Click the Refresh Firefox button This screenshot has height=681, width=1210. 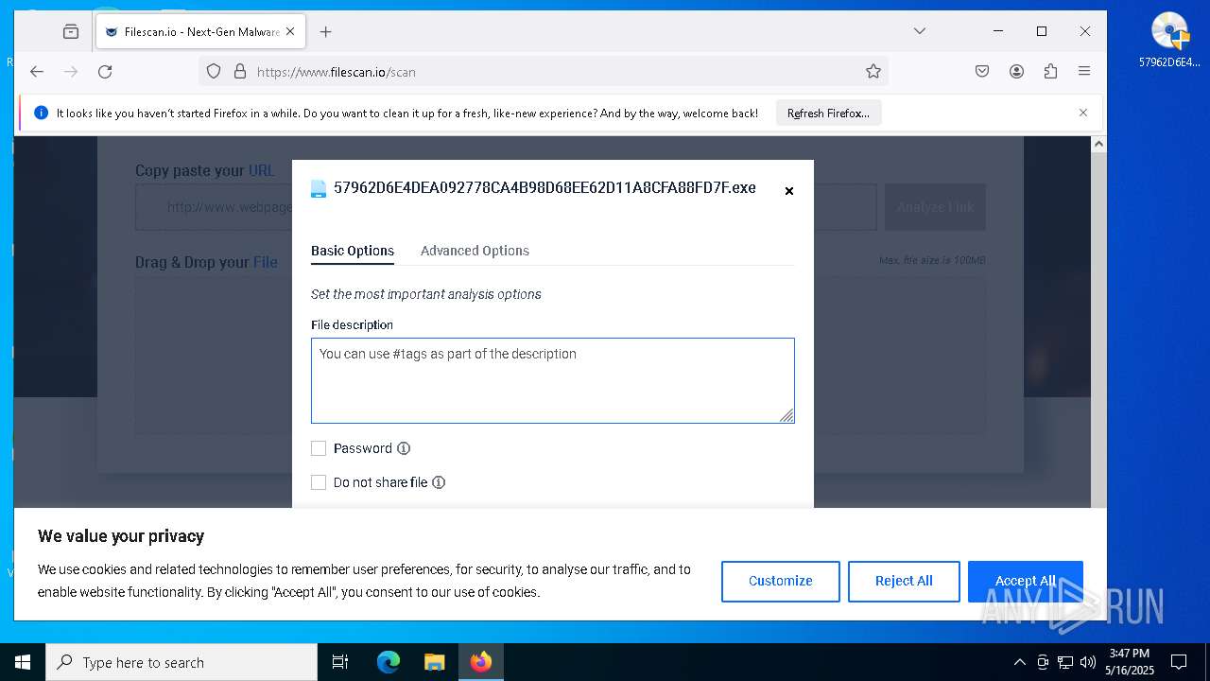(828, 113)
